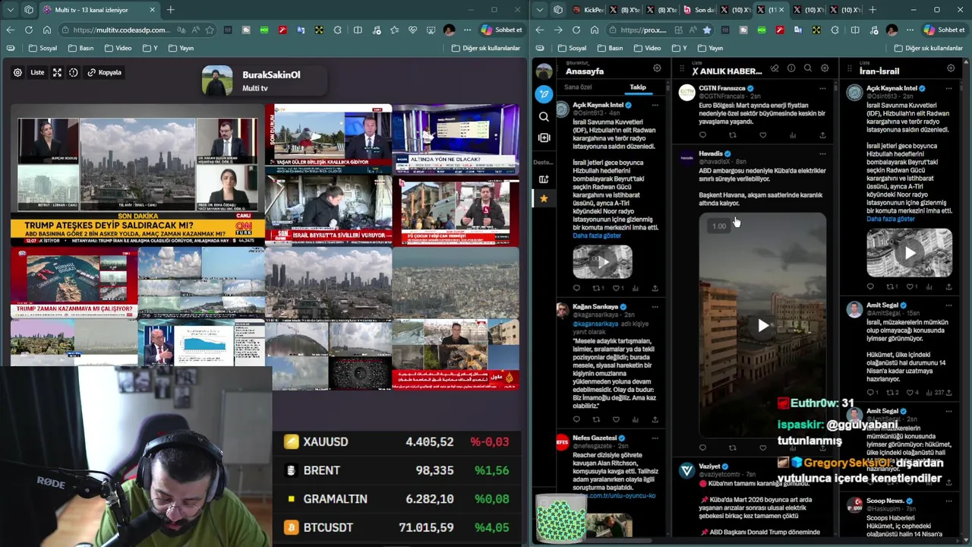This screenshot has width=972, height=547.
Task: Expand Diğer sık kullanılanlar in left browser
Action: point(486,48)
